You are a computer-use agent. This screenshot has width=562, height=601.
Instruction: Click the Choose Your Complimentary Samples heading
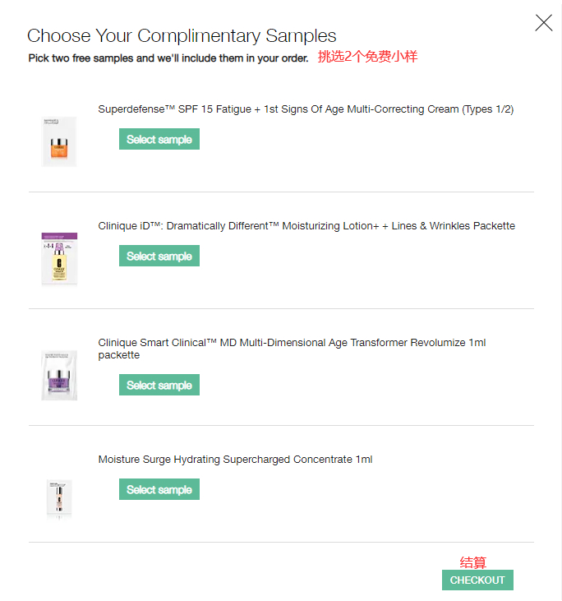(182, 36)
